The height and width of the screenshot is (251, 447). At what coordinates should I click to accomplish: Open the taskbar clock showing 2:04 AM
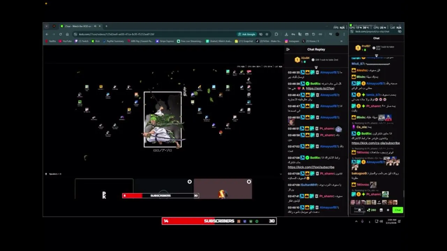[x=391, y=221]
